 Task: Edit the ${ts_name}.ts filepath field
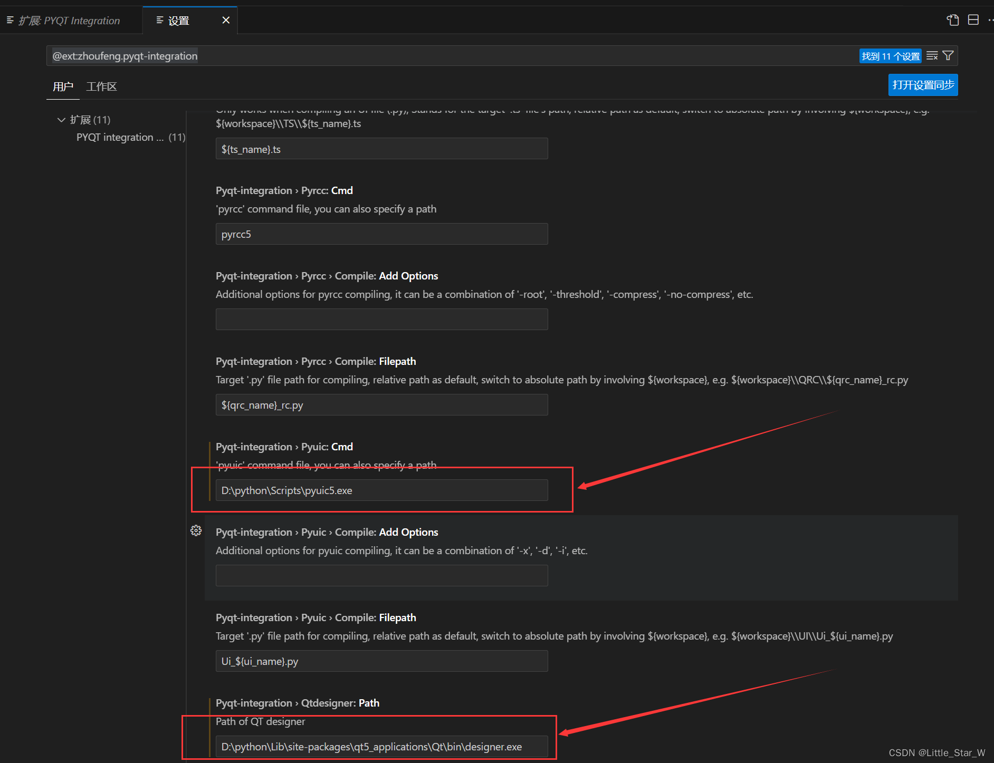pyautogui.click(x=381, y=149)
